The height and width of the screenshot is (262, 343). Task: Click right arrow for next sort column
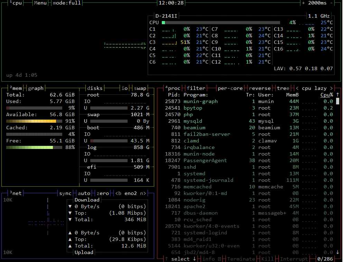331,88
